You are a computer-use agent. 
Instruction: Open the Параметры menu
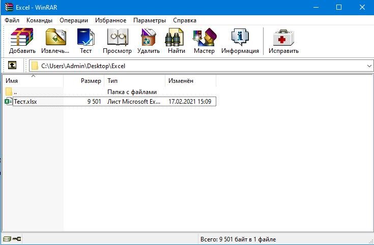150,20
